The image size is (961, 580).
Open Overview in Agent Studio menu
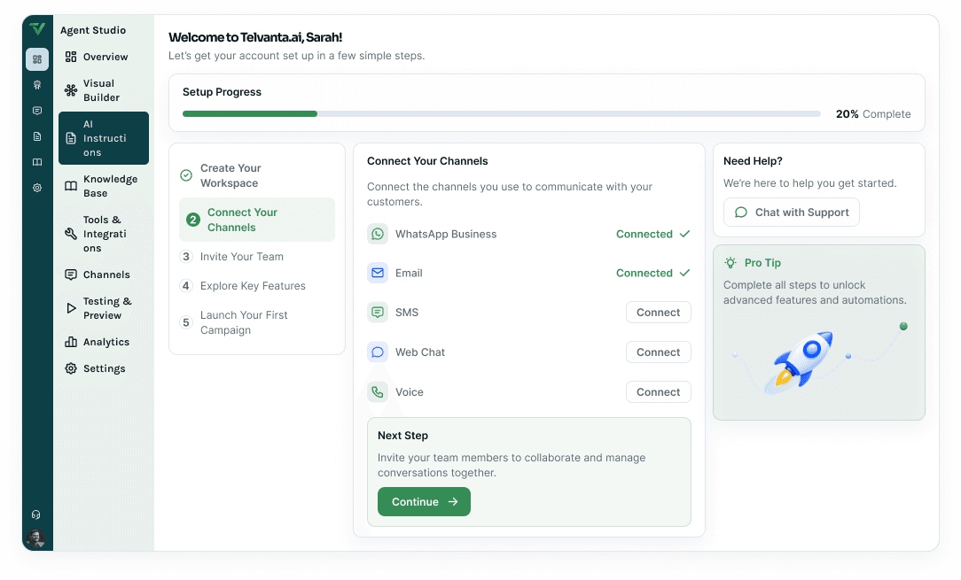pyautogui.click(x=104, y=57)
